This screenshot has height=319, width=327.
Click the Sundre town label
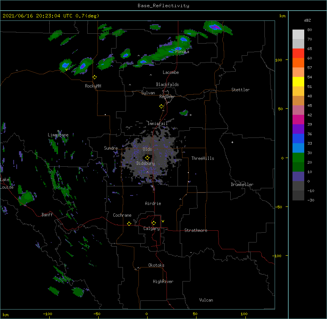pyautogui.click(x=111, y=148)
